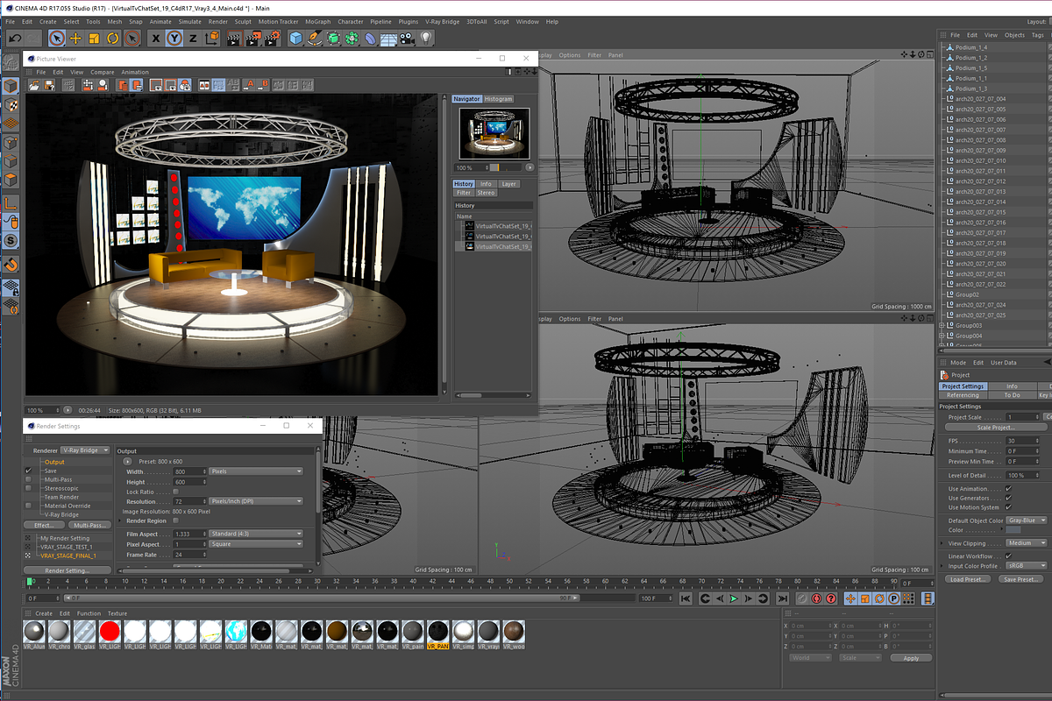
Task: Open the Film Aspect Standard (4:3) dropdown
Action: (x=256, y=533)
